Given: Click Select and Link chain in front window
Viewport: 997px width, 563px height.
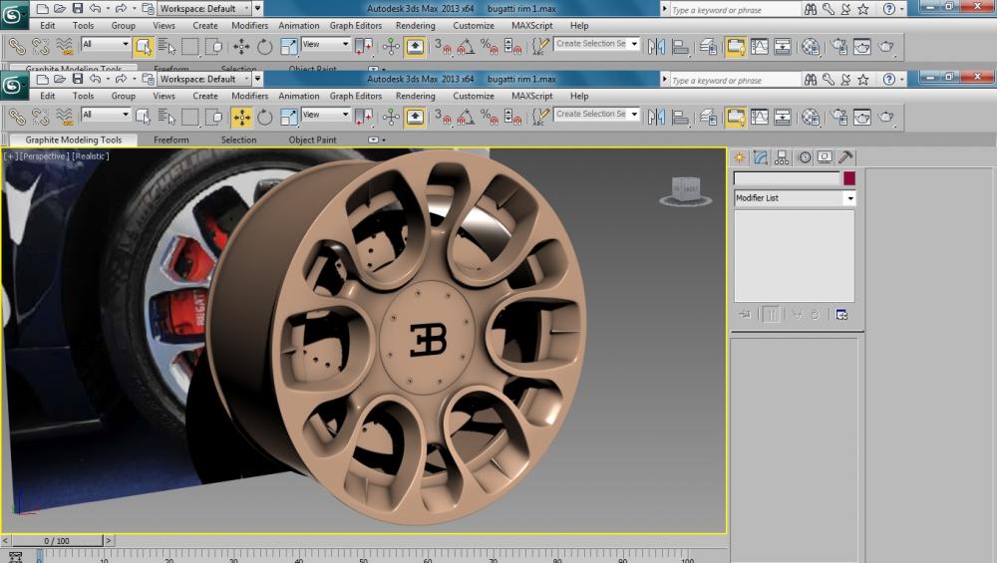Looking at the screenshot, I should click(x=17, y=117).
